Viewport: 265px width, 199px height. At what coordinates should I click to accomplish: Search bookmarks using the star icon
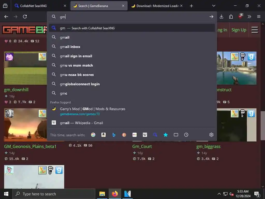[x=165, y=135]
